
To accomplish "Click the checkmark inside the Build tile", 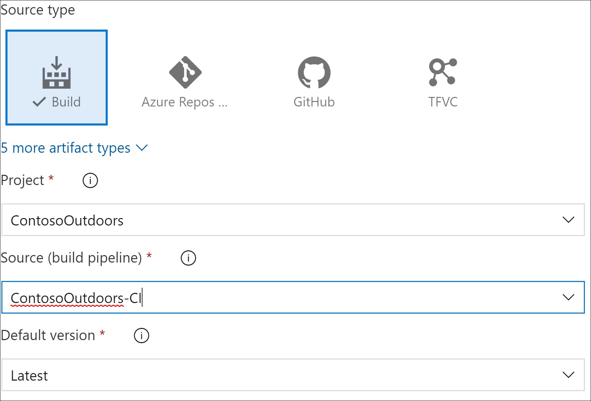I will pyautogui.click(x=39, y=101).
